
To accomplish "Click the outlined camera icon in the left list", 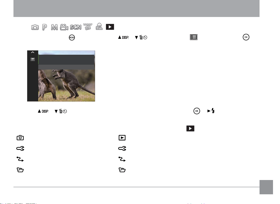I will point(20,138).
